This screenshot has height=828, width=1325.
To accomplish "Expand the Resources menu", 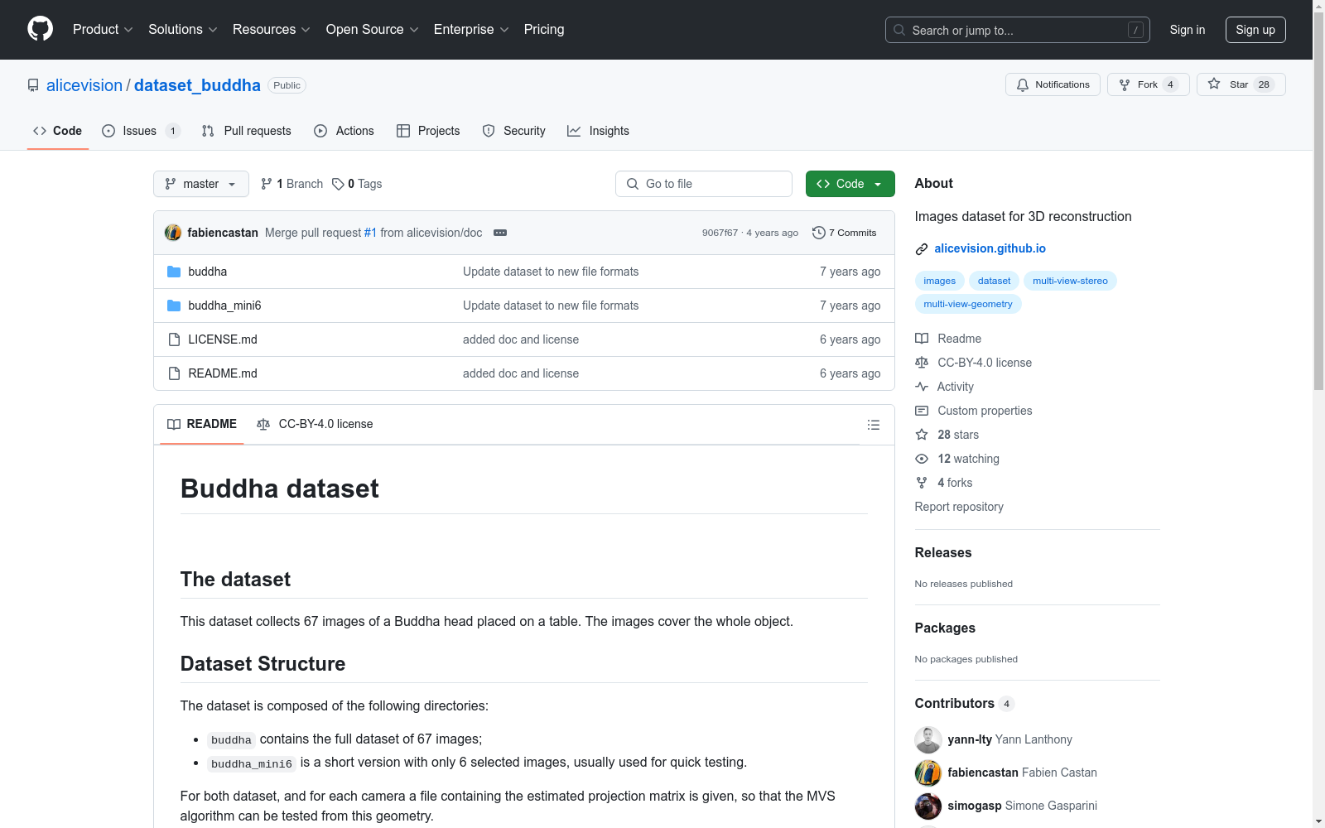I will [x=272, y=29].
